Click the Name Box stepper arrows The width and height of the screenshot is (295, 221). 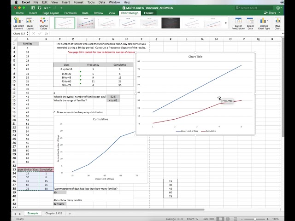pos(28,34)
